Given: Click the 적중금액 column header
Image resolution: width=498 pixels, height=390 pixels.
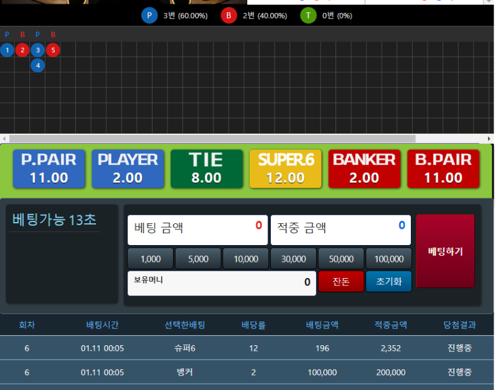Looking at the screenshot, I should (391, 325).
